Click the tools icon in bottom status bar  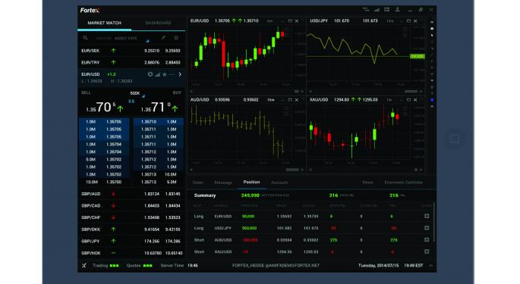[84, 266]
